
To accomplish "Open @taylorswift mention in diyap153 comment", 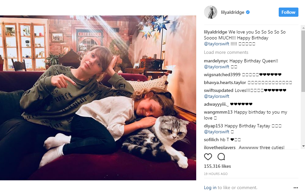I will (217, 132).
